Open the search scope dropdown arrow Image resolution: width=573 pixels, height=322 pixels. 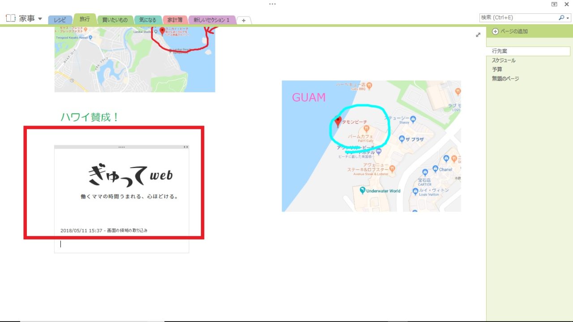coord(569,18)
